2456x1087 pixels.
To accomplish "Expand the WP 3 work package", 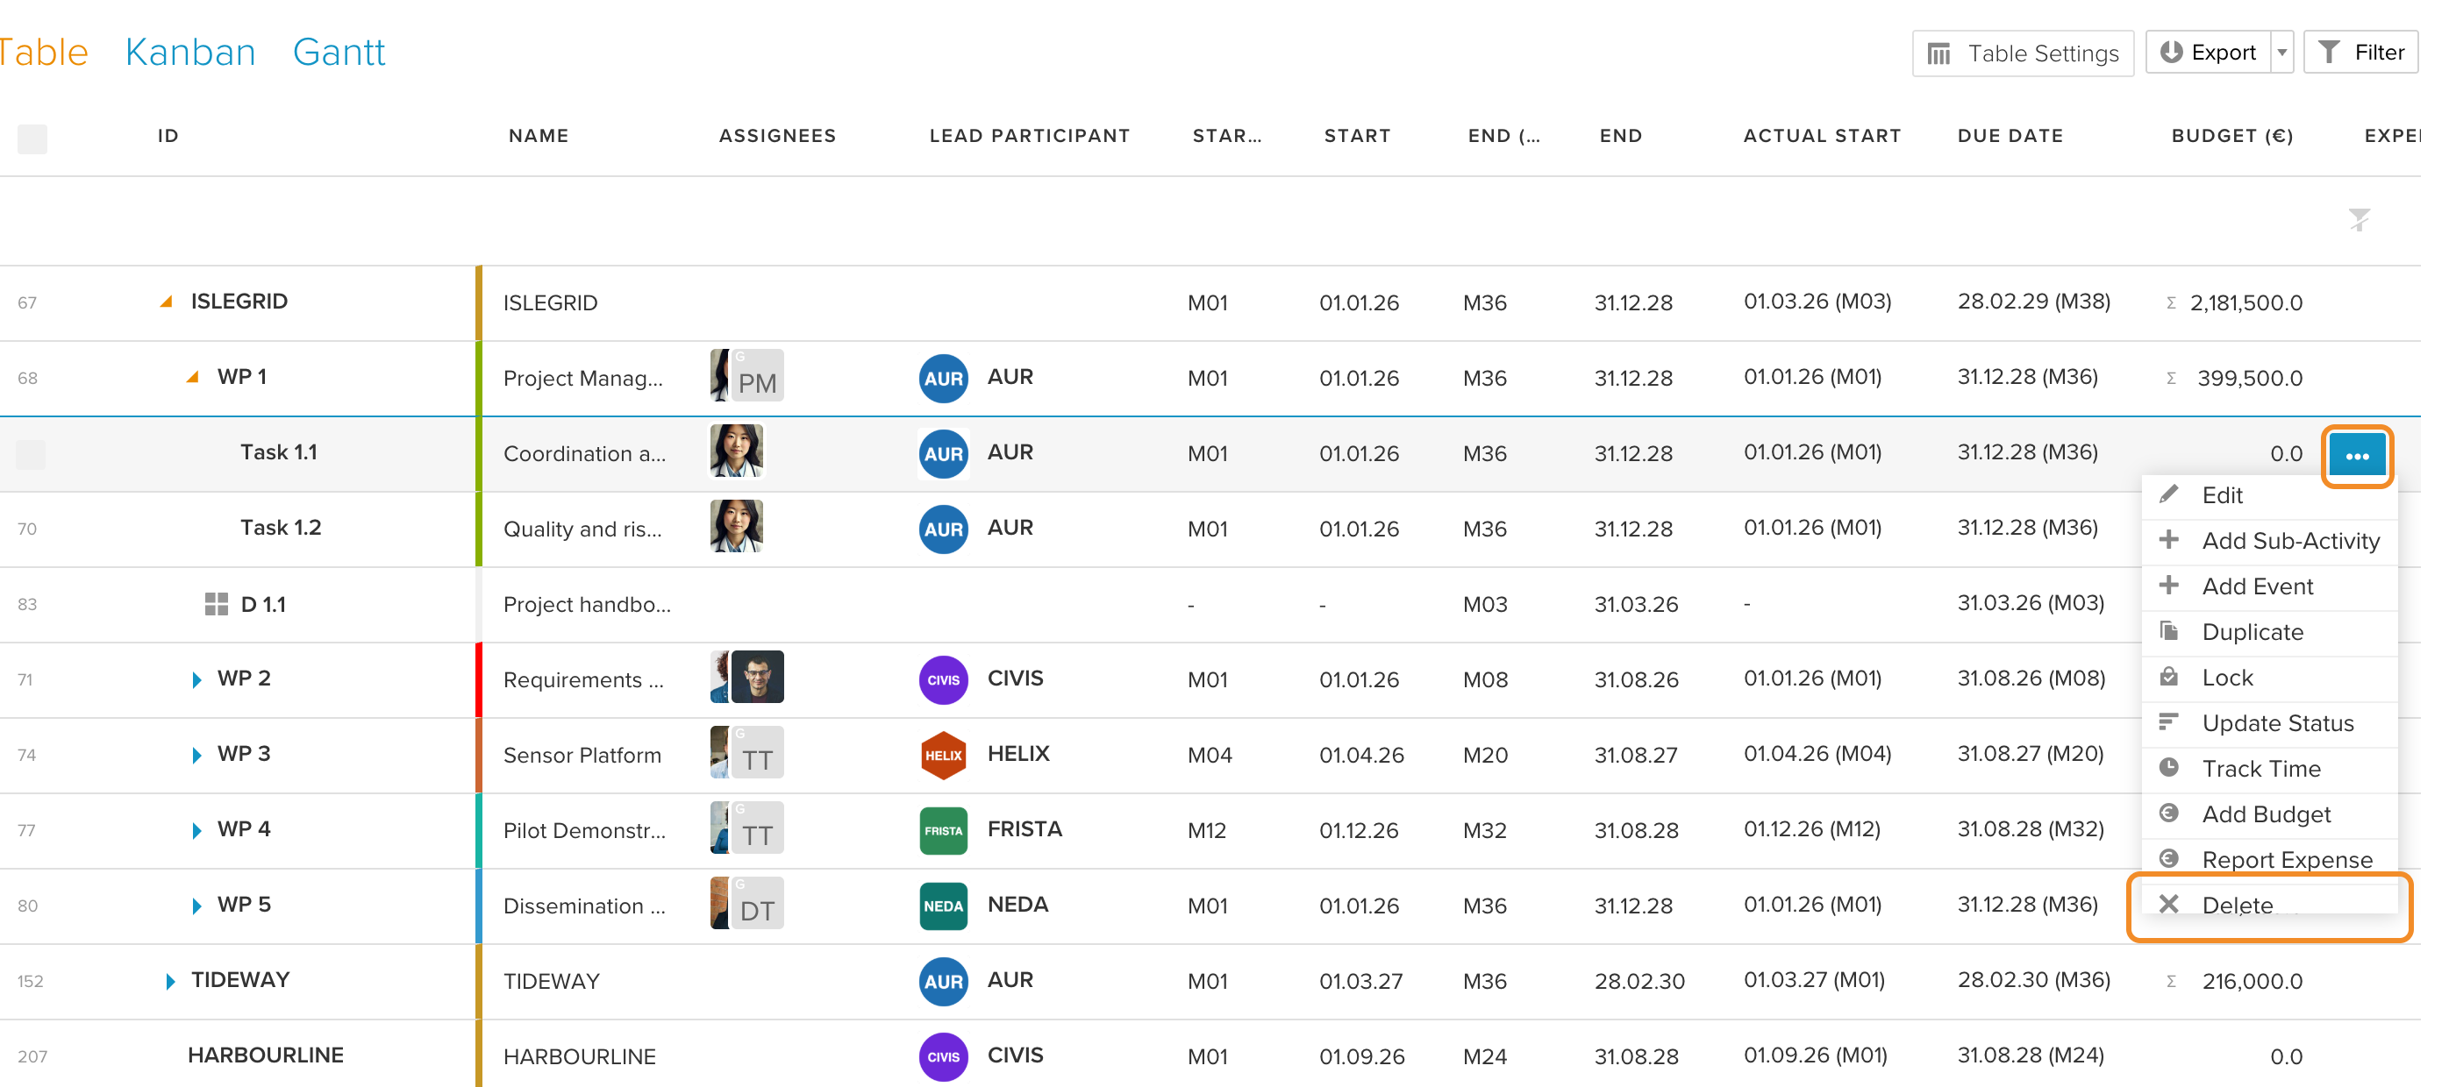I will (x=196, y=755).
